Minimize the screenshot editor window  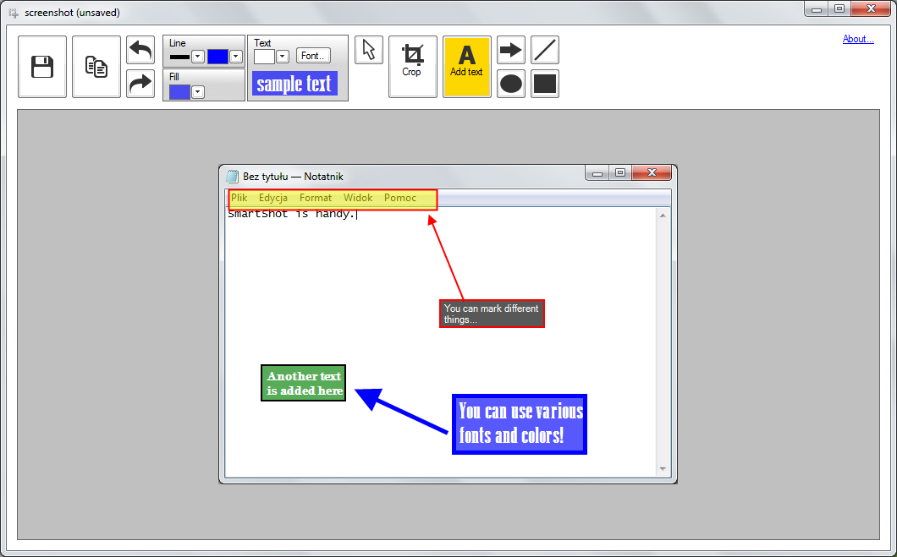click(x=817, y=9)
